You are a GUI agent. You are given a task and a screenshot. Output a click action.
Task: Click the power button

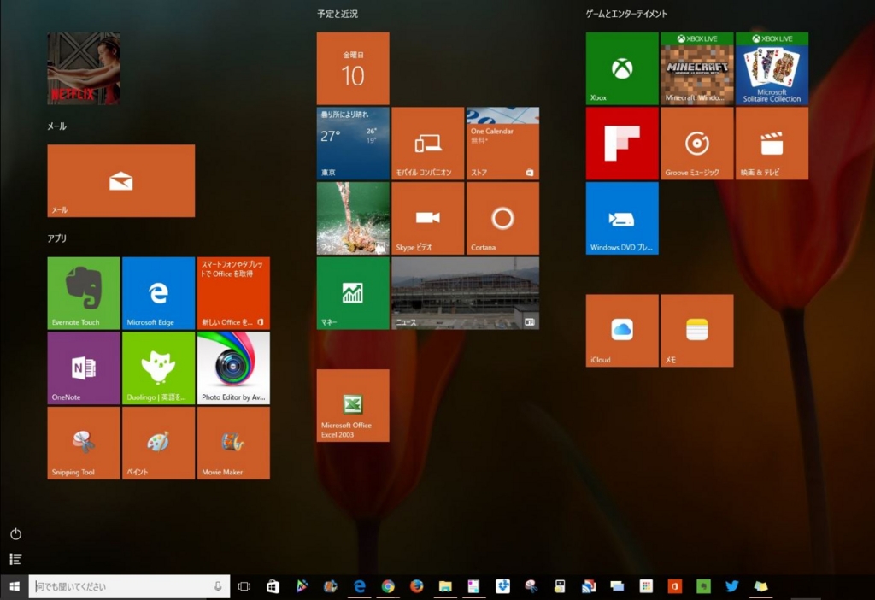tap(15, 533)
